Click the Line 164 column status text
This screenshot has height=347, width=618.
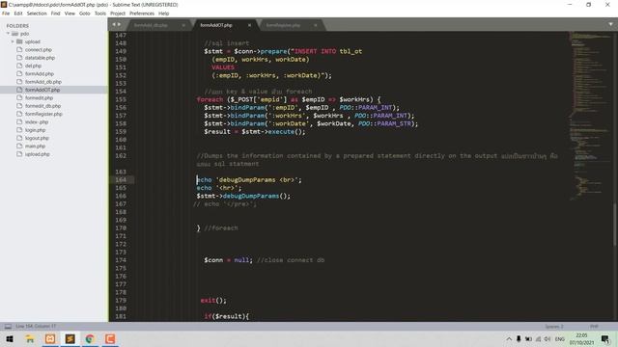point(36,326)
